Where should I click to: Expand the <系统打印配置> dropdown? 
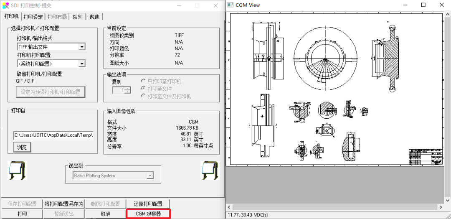click(82, 64)
